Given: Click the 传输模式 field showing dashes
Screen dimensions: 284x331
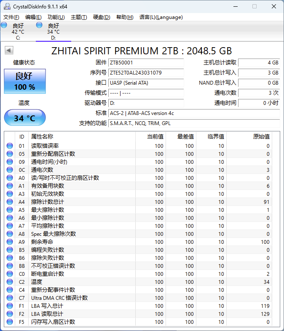Looking at the screenshot, I should (146, 93).
